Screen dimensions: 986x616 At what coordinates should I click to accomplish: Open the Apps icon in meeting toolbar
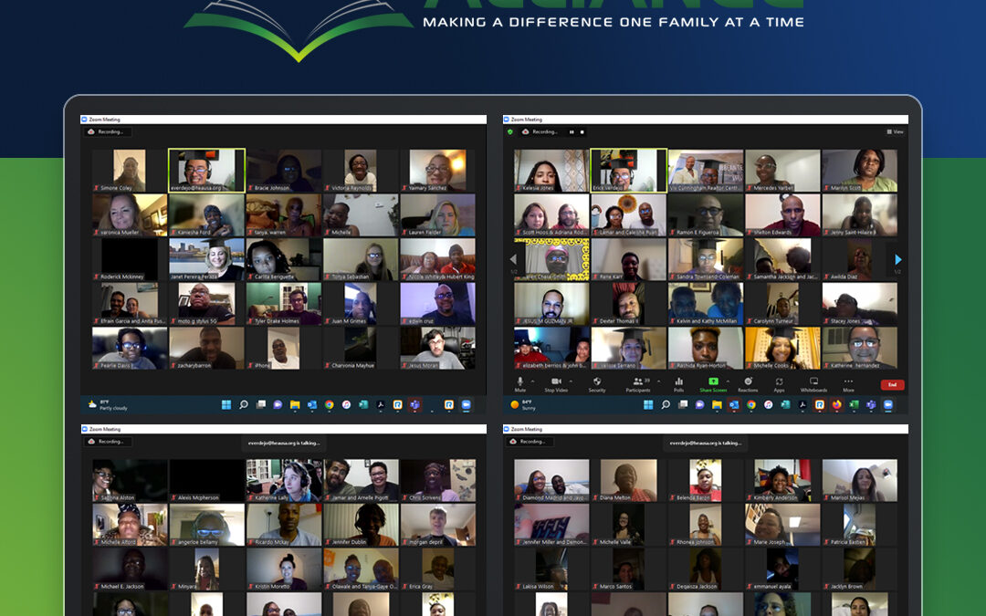tap(779, 381)
